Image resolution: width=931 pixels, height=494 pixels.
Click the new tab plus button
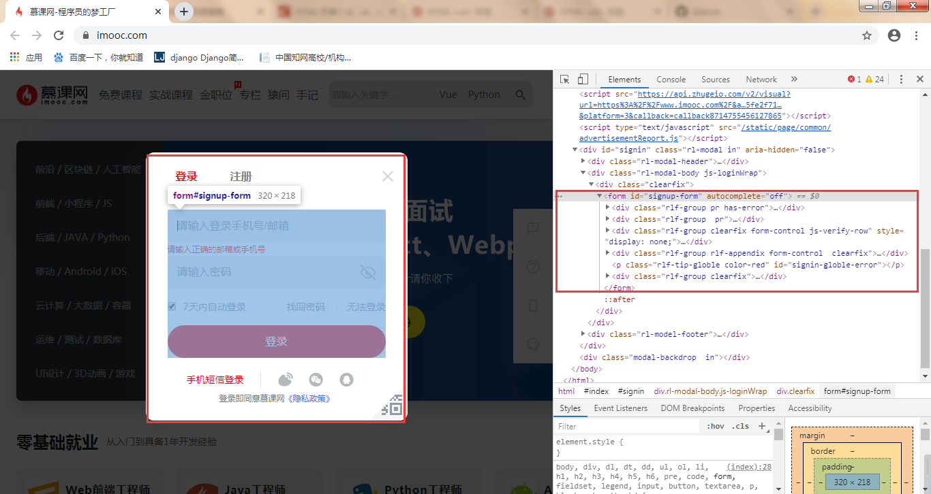tap(184, 12)
